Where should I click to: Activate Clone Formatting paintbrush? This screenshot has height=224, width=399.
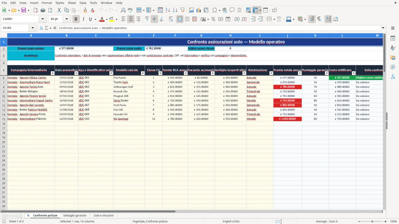pyautogui.click(x=85, y=10)
